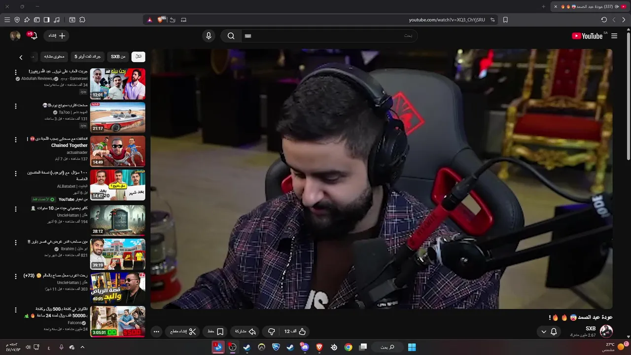The width and height of the screenshot is (631, 355).
Task: Open the YouTube guide hamburger menu
Action: click(x=614, y=36)
